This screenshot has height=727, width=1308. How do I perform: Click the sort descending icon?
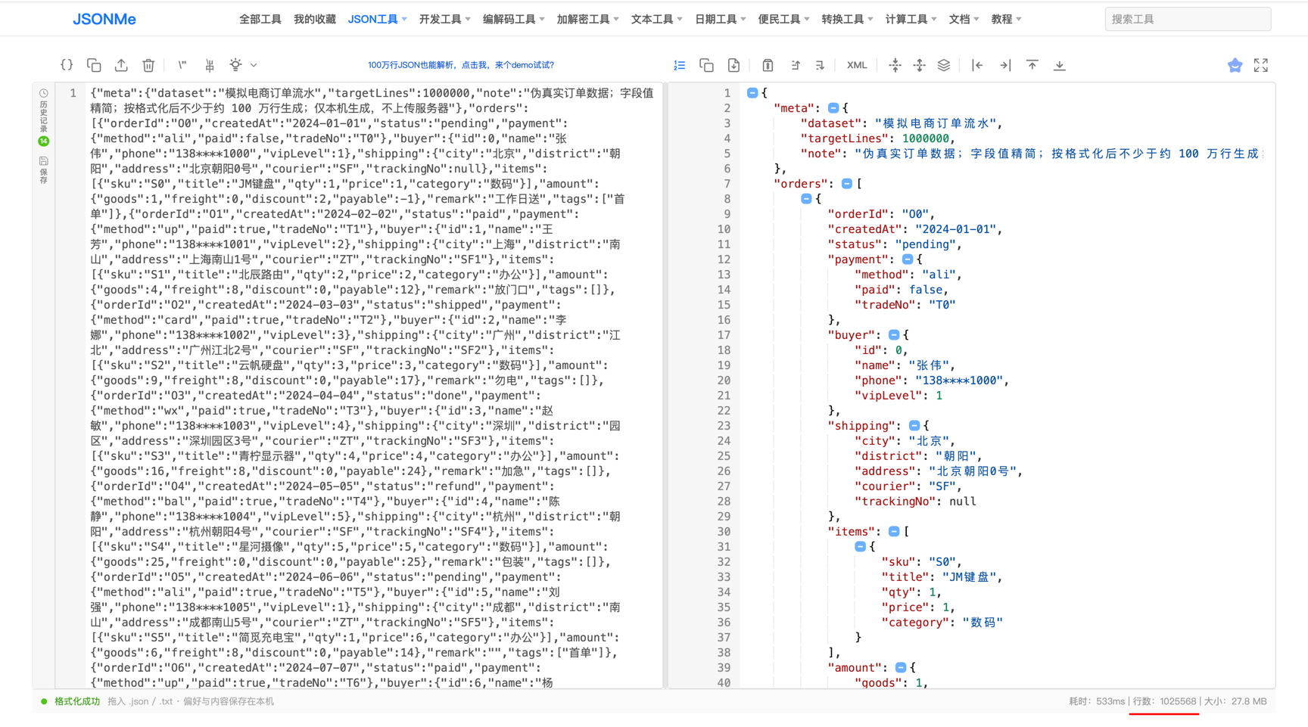coord(820,65)
